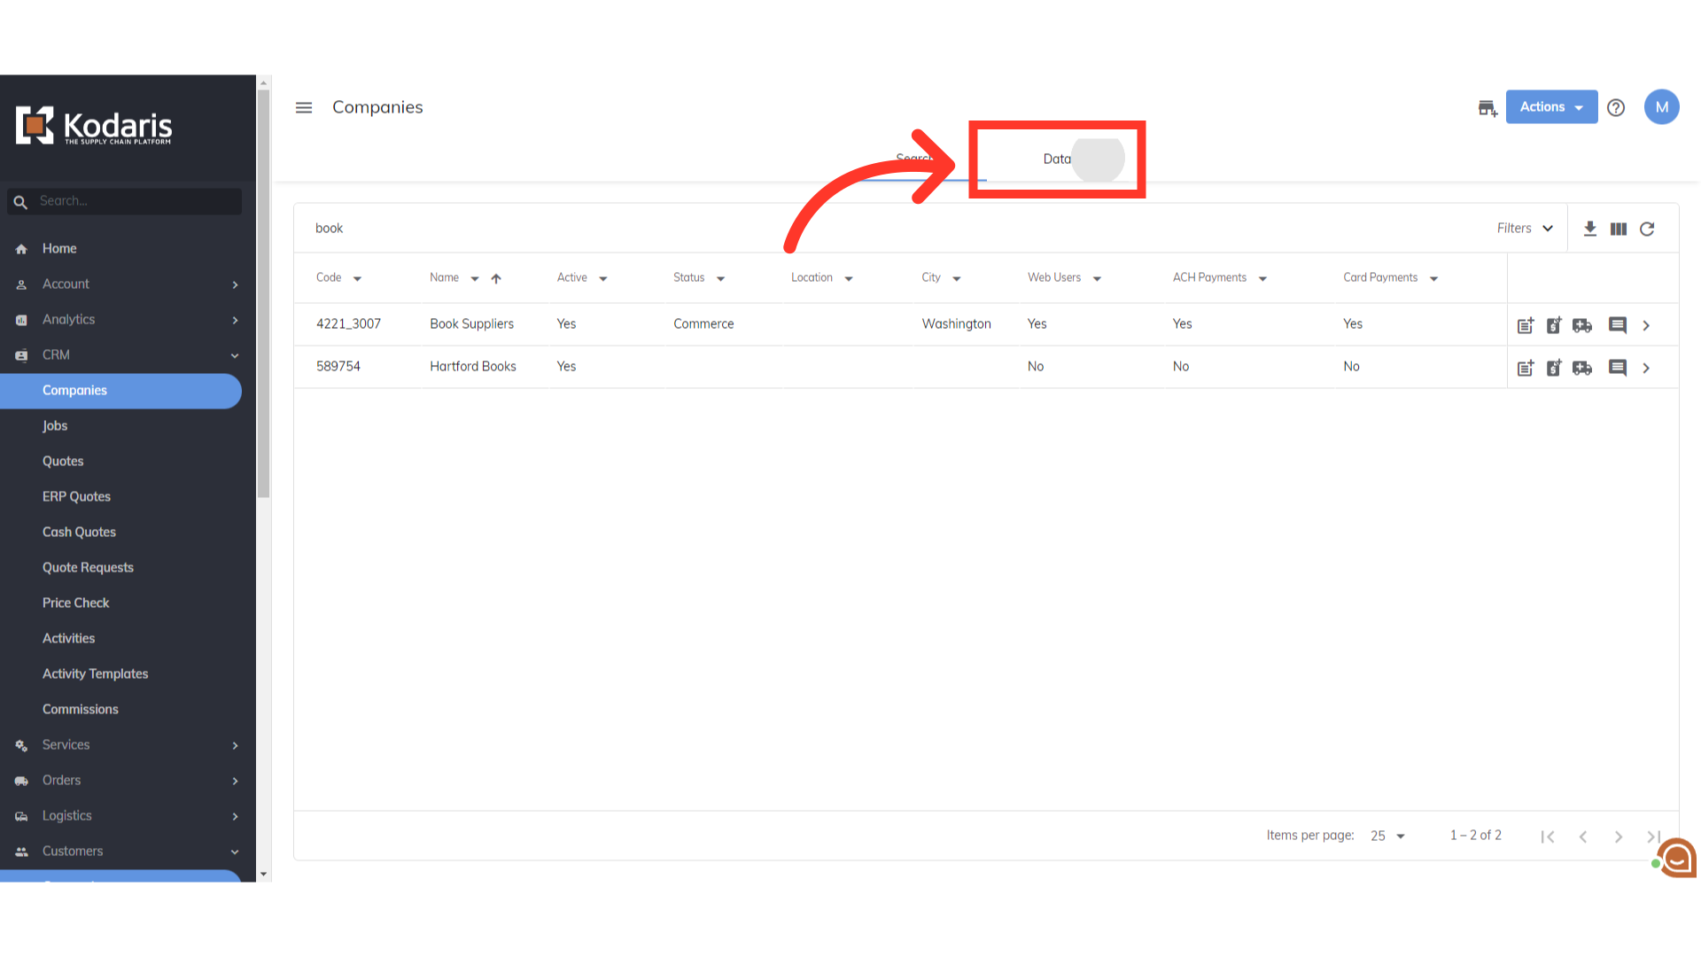Download the companies table data
Image resolution: width=1701 pixels, height=957 pixels.
(x=1590, y=229)
